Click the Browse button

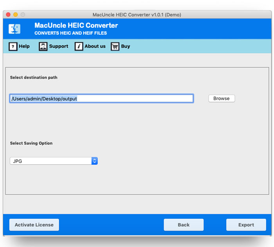(222, 98)
